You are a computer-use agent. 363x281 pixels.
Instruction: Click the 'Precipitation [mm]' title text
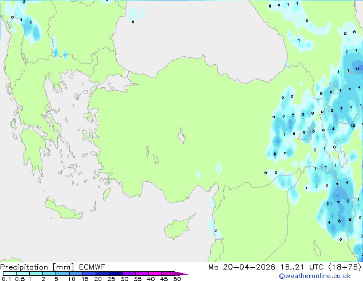pos(37,267)
